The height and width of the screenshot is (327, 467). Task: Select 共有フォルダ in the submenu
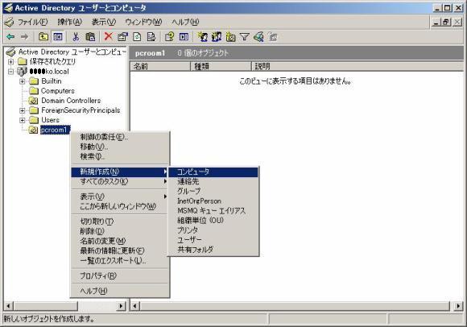213,250
